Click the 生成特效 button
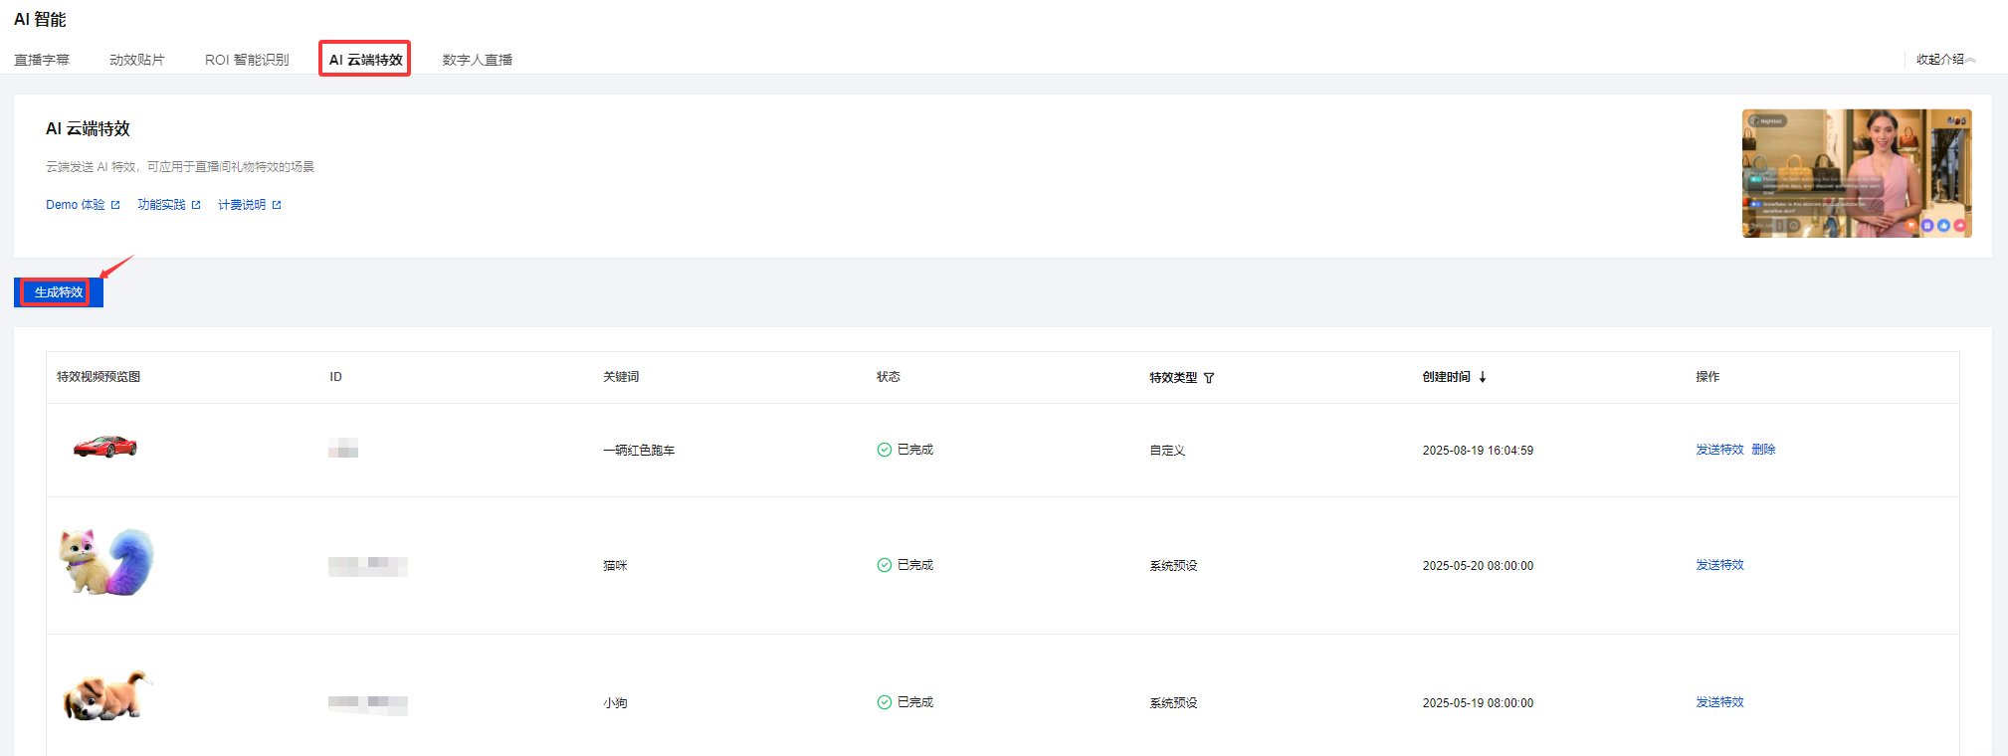This screenshot has width=2008, height=756. pyautogui.click(x=59, y=292)
